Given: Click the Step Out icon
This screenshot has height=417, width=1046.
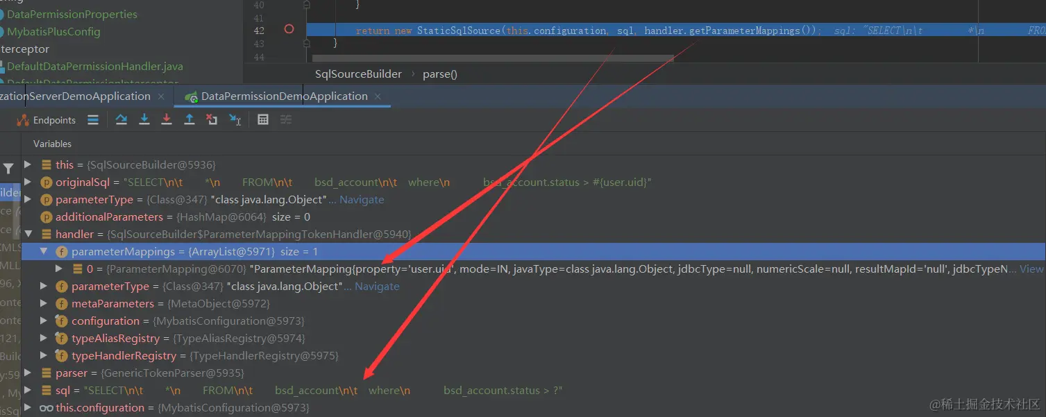Looking at the screenshot, I should [x=189, y=120].
